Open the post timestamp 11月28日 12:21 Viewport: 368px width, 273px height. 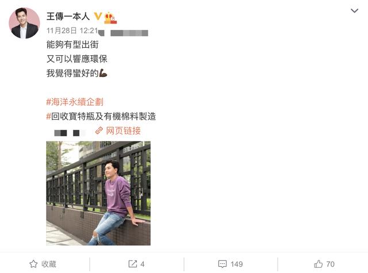click(x=72, y=30)
